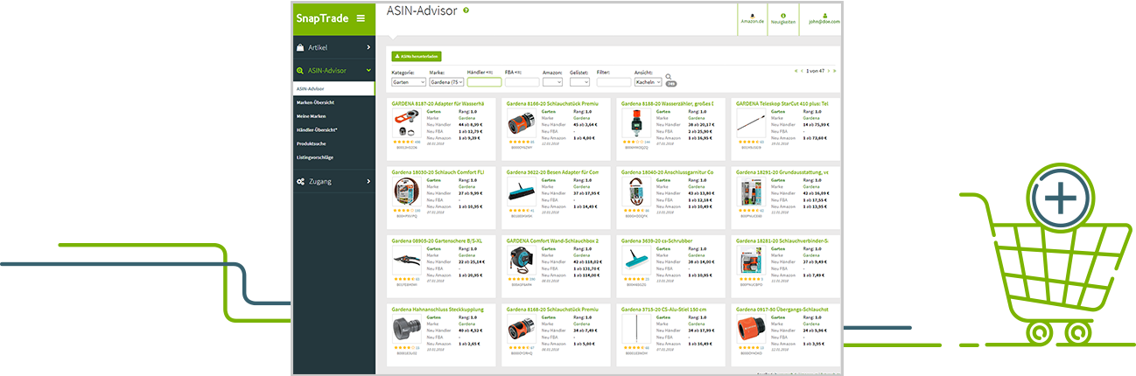Click the Wand-Schlauchbox product image
1136x376 pixels.
521,261
